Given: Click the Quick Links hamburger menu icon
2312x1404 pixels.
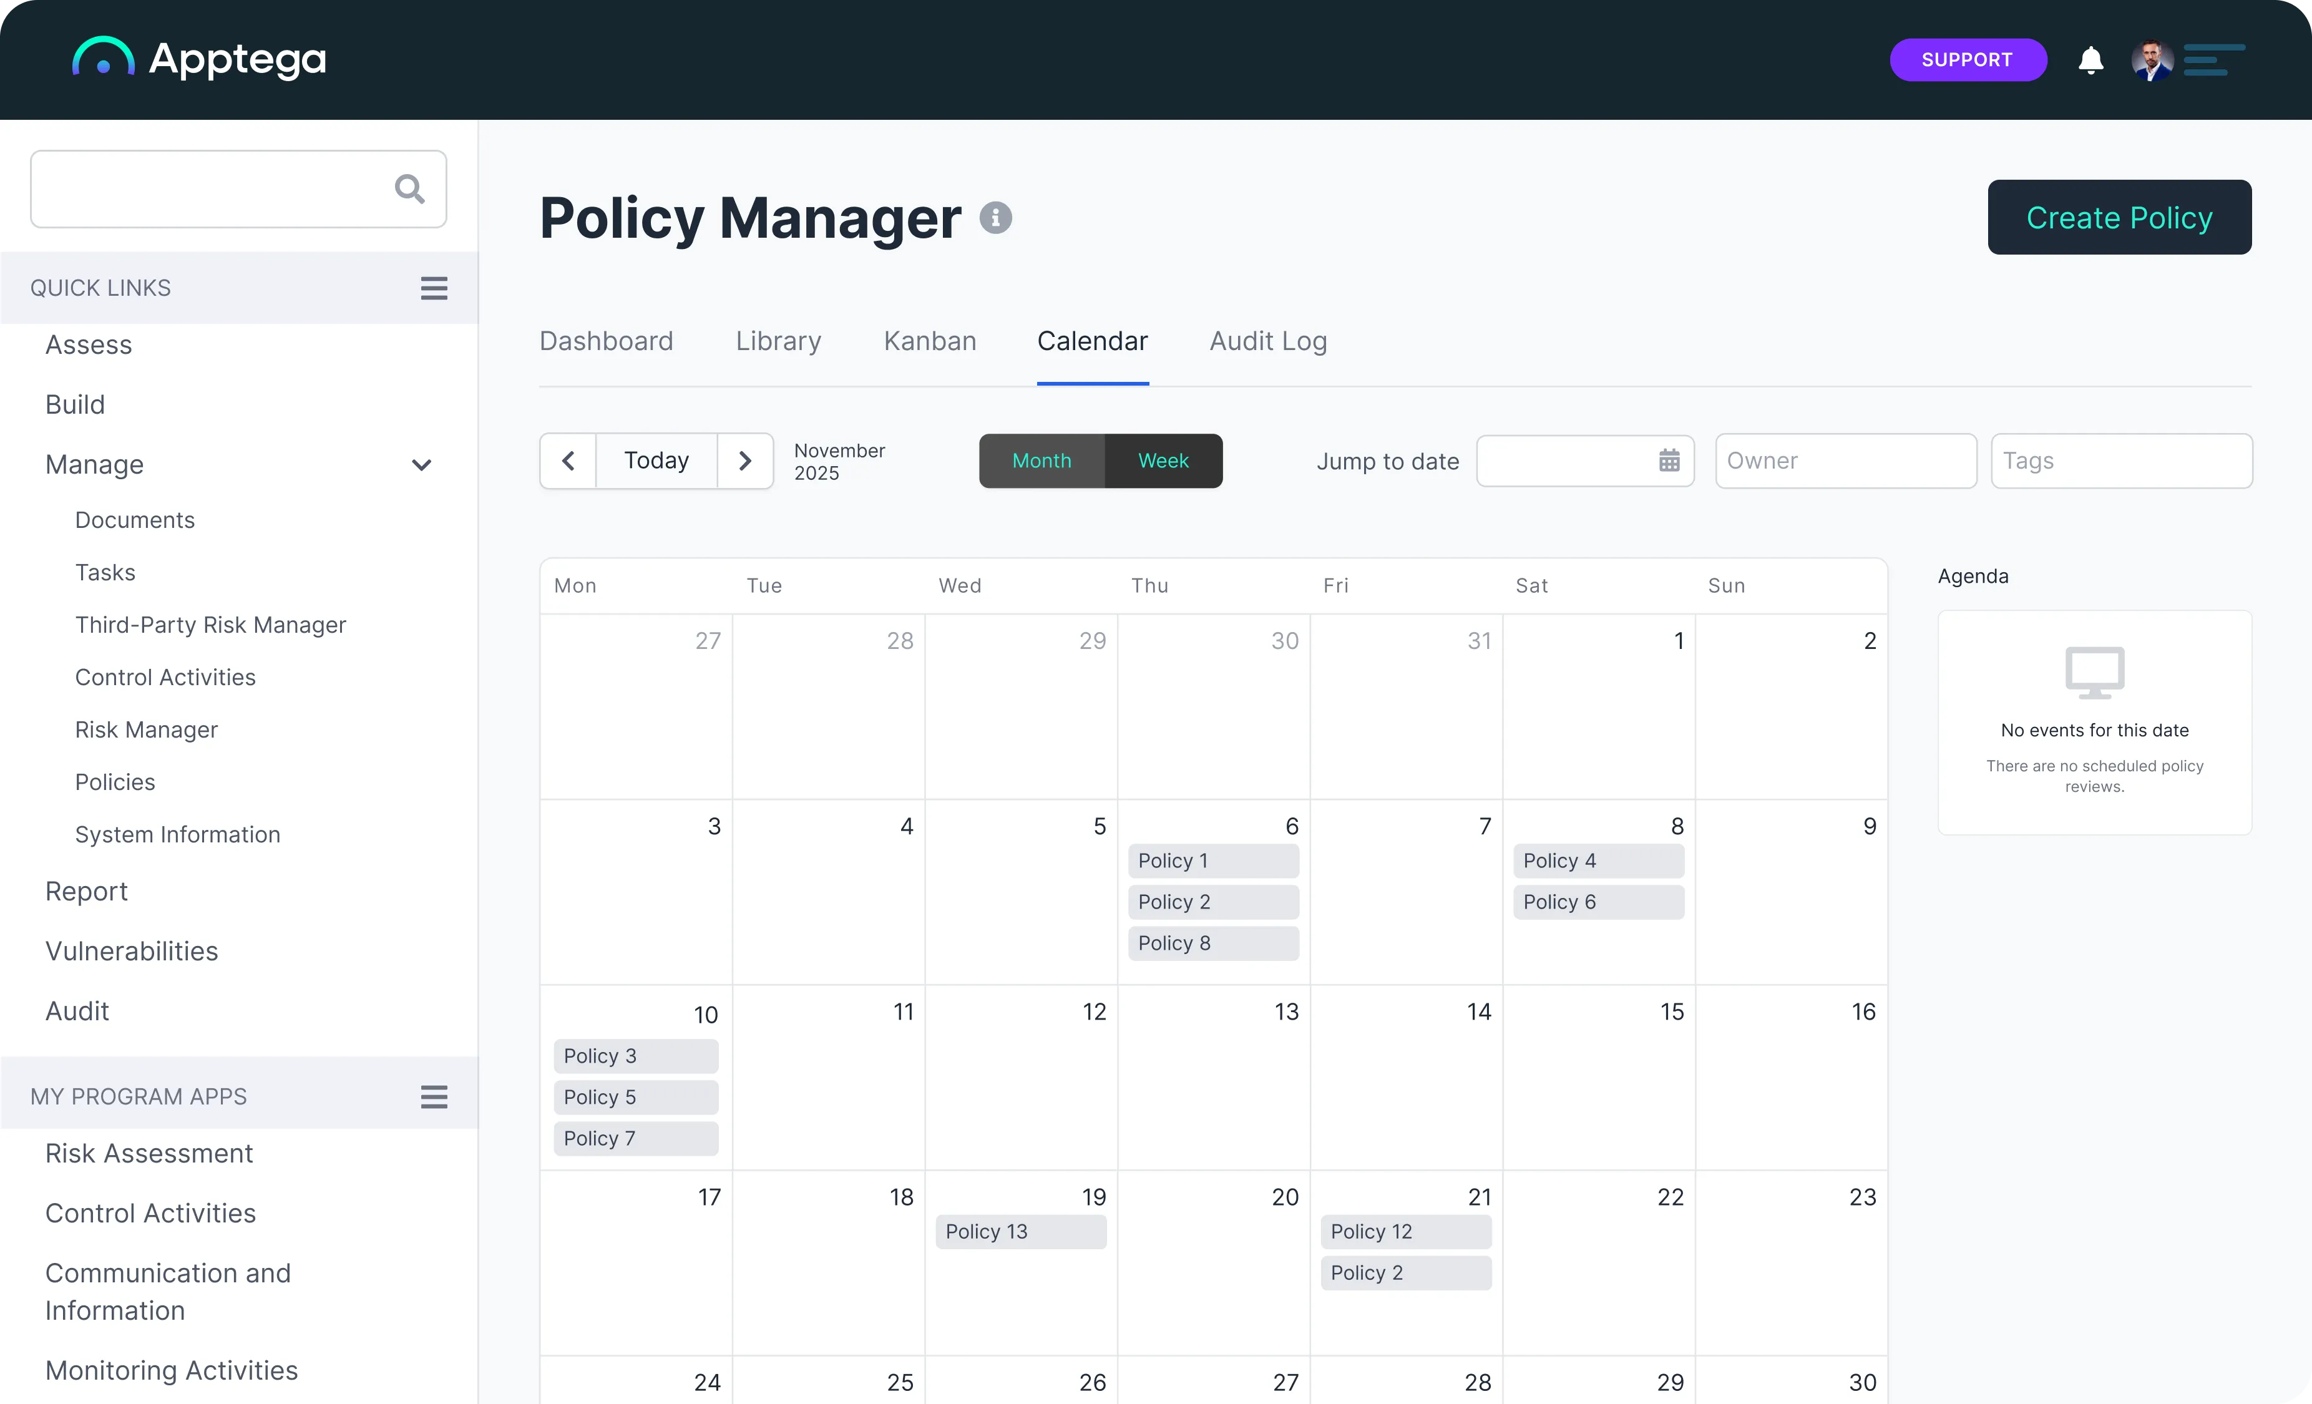Looking at the screenshot, I should [434, 288].
